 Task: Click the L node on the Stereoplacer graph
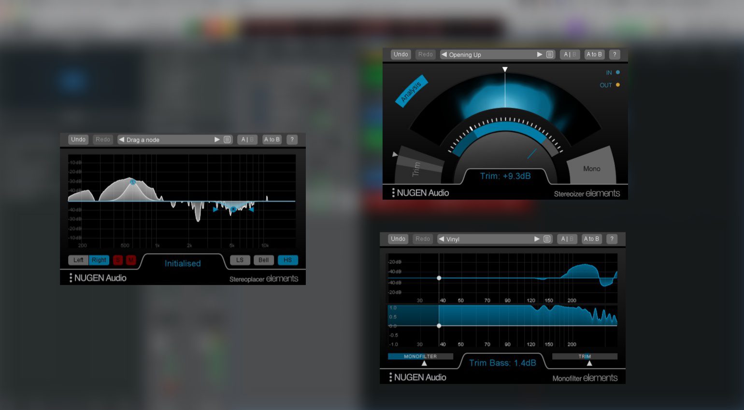click(132, 182)
